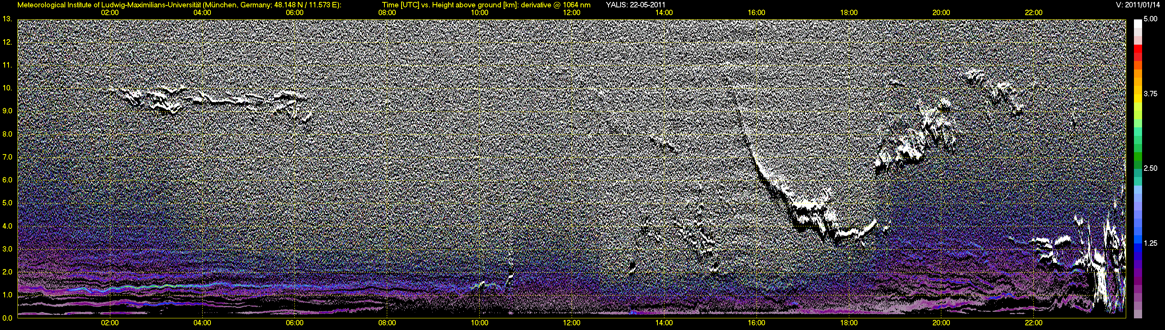Click the '12.' height axis label

pos(7,42)
